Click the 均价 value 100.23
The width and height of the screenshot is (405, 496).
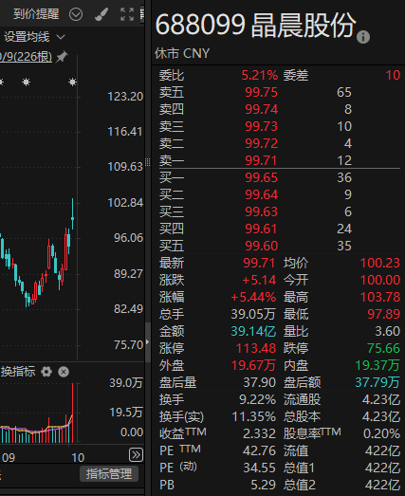[x=380, y=264]
